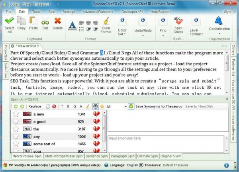239x172 pixels.
Task: Open the Spin Tree side panel
Action: [6, 70]
